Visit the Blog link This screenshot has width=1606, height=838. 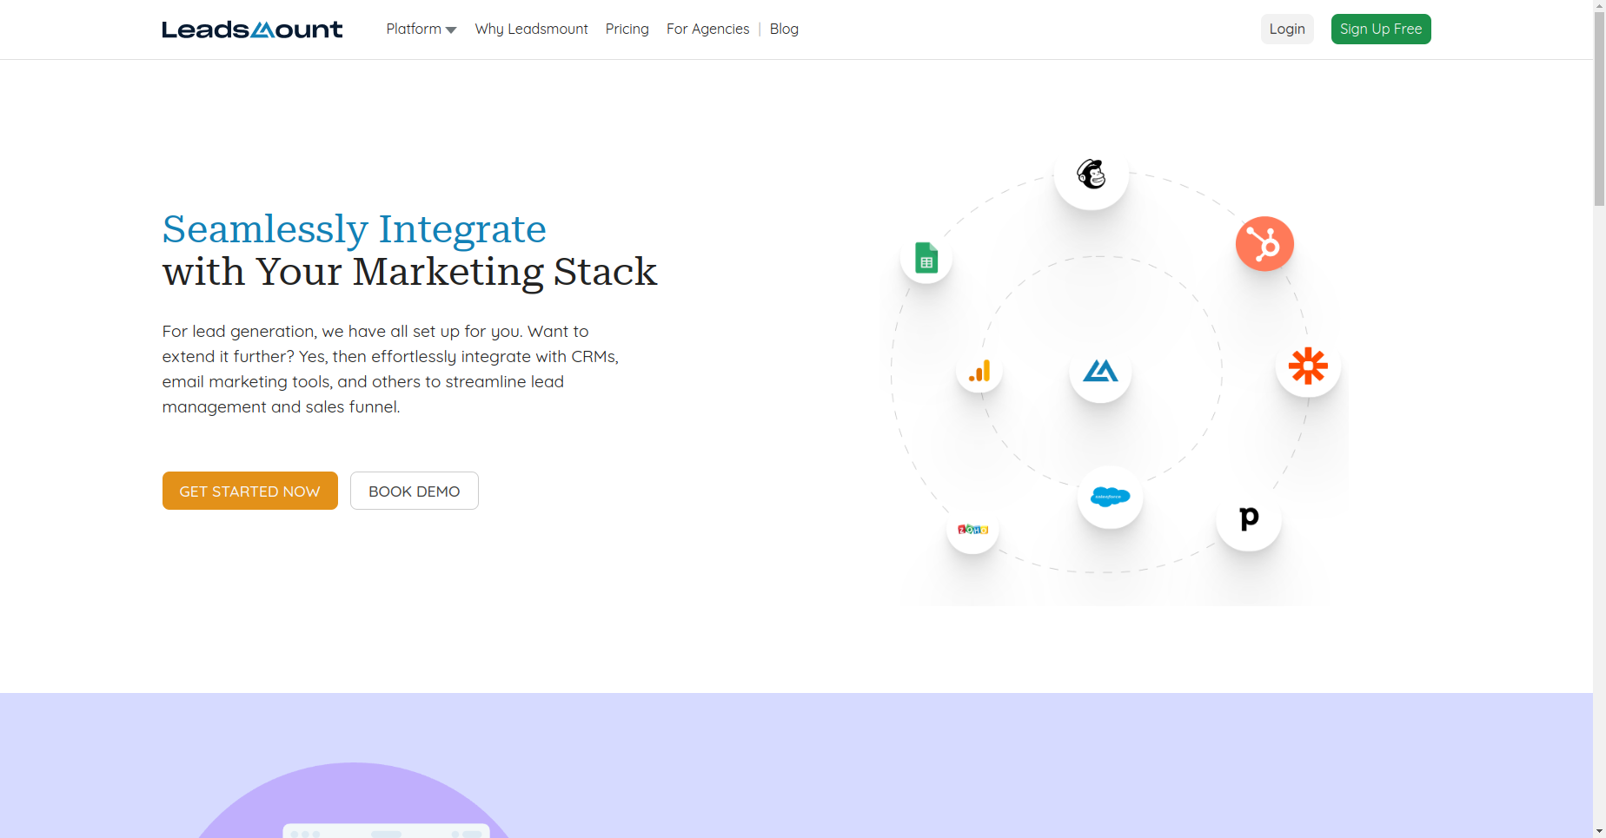tap(784, 30)
